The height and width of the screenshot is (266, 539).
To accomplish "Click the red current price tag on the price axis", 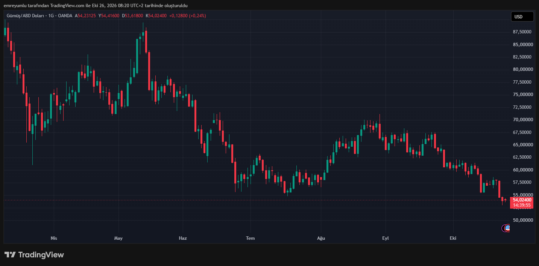I will point(521,202).
